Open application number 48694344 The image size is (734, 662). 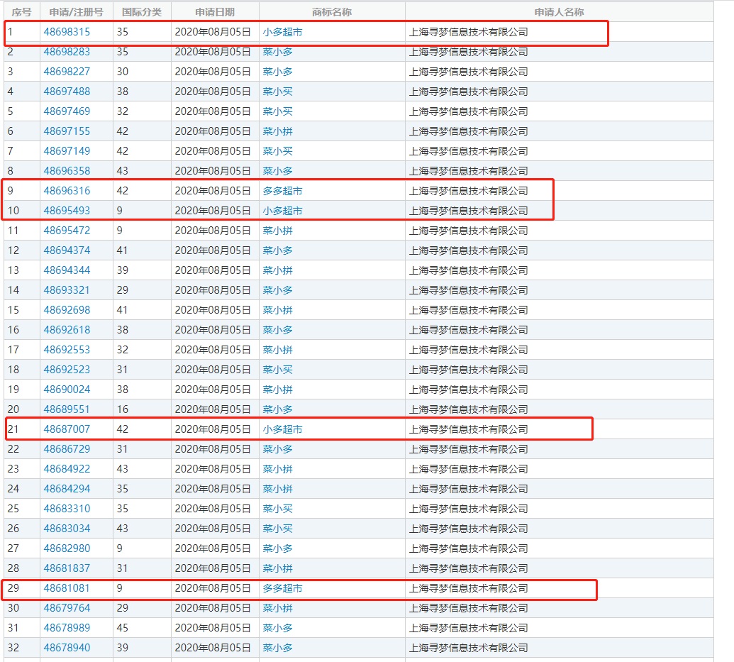67,270
